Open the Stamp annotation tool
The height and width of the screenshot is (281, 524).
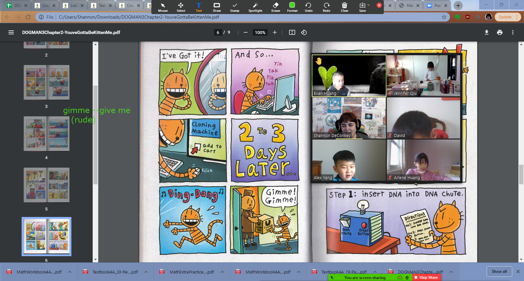tap(234, 7)
